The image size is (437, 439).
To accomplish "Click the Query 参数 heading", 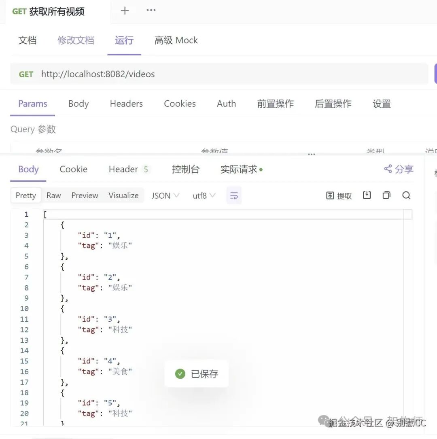I will pyautogui.click(x=33, y=129).
